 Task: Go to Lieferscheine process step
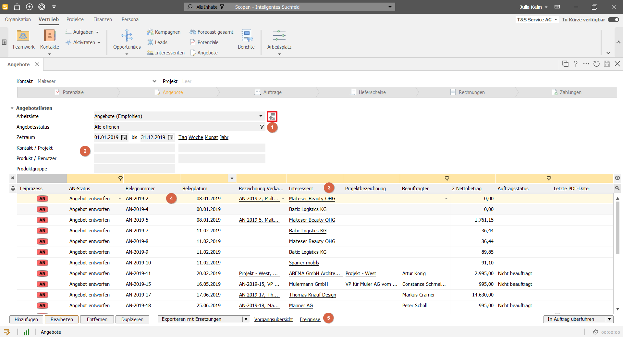pyautogui.click(x=368, y=92)
